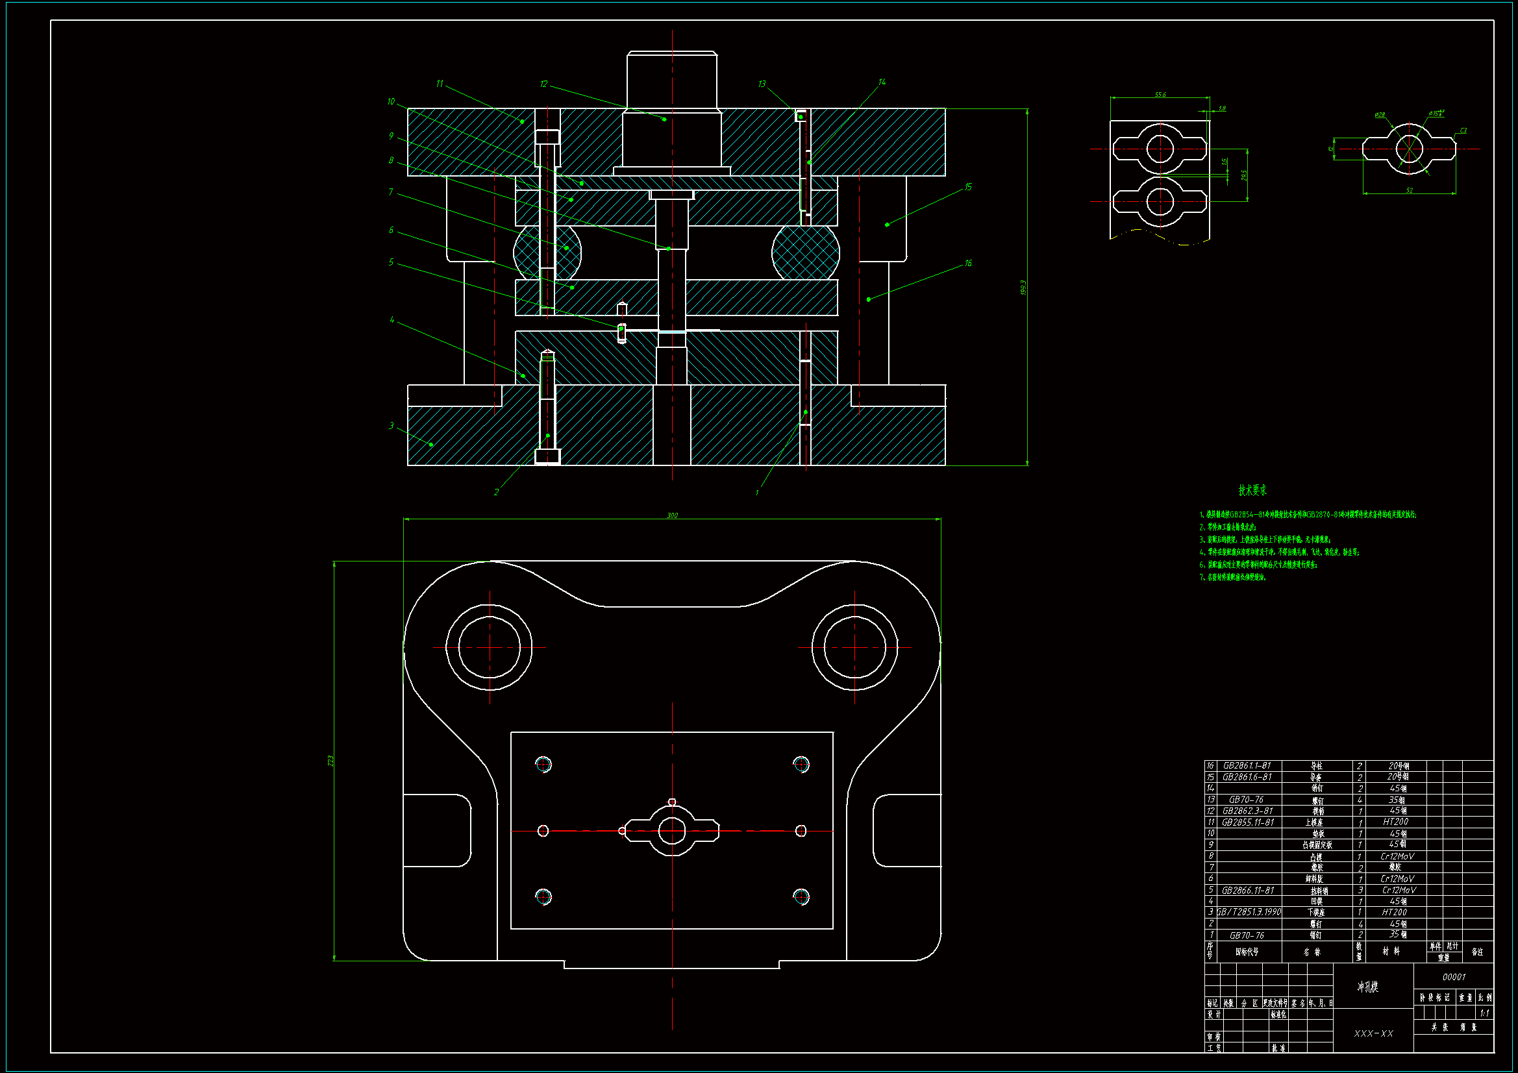Screen dimensions: 1518x1073
Task: Click the 技术要求 heading text
Action: coord(1252,490)
